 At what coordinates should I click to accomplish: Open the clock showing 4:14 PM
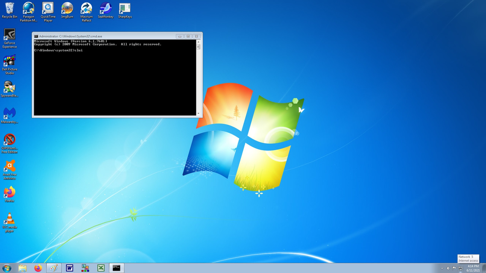(x=473, y=268)
